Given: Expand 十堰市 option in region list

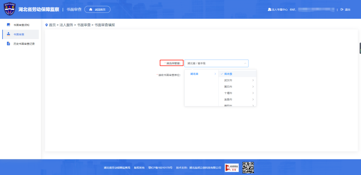Looking at the screenshot, I should click(x=253, y=93).
